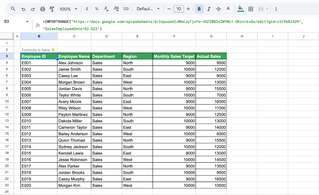
Task: Click Actual Sales value 16000
Action: point(211,102)
